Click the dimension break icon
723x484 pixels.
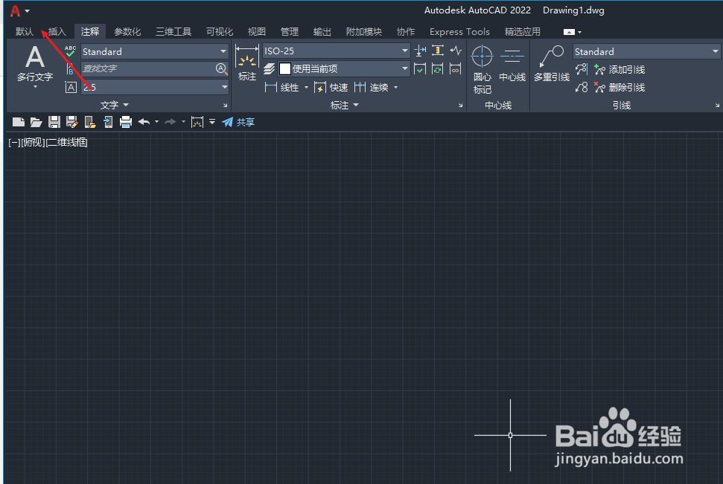tap(420, 51)
